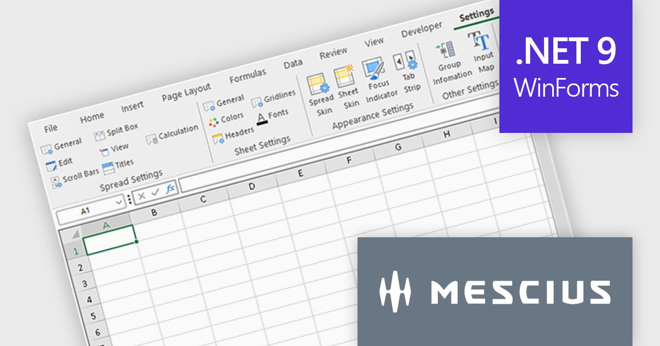Open sheet Headers settings
Viewport: 660px width, 346px height.
pos(233,135)
